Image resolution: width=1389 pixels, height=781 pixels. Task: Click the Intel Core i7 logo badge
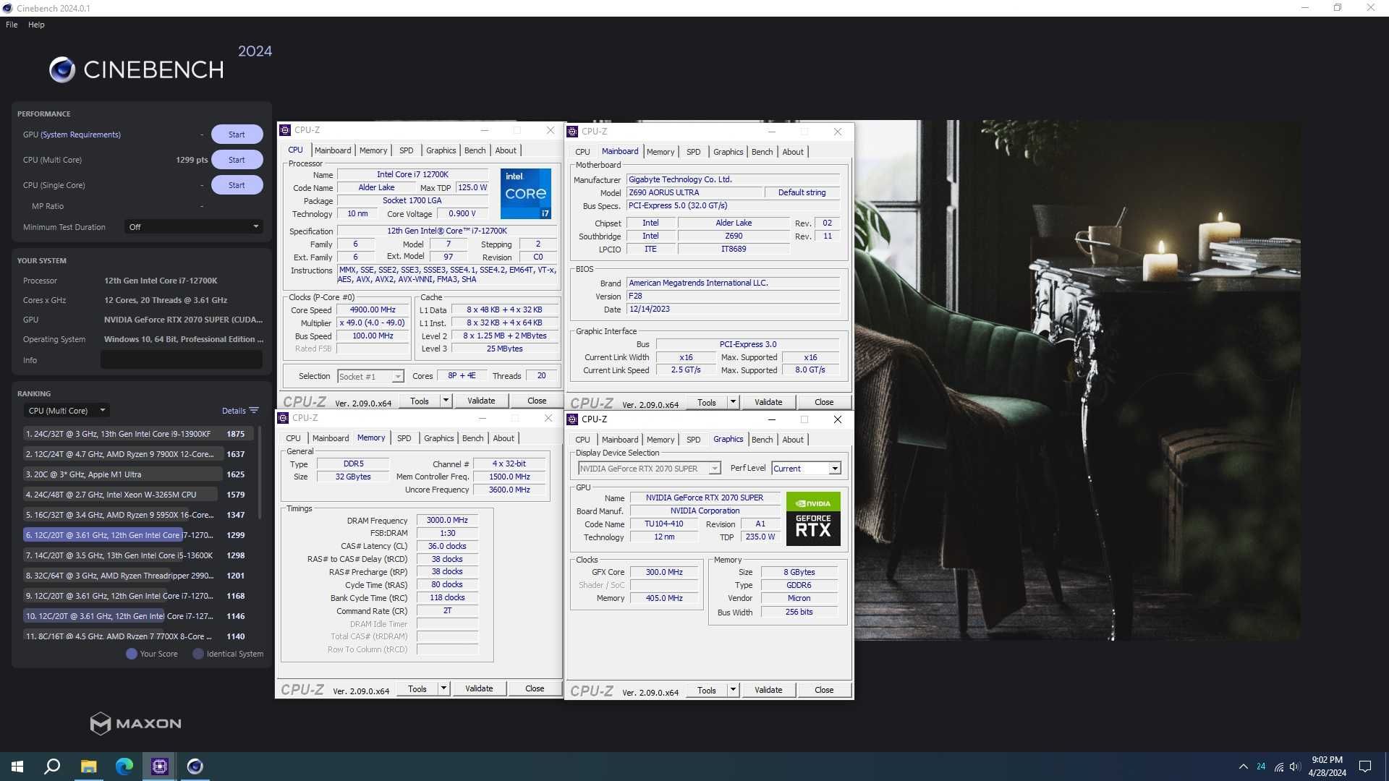526,194
